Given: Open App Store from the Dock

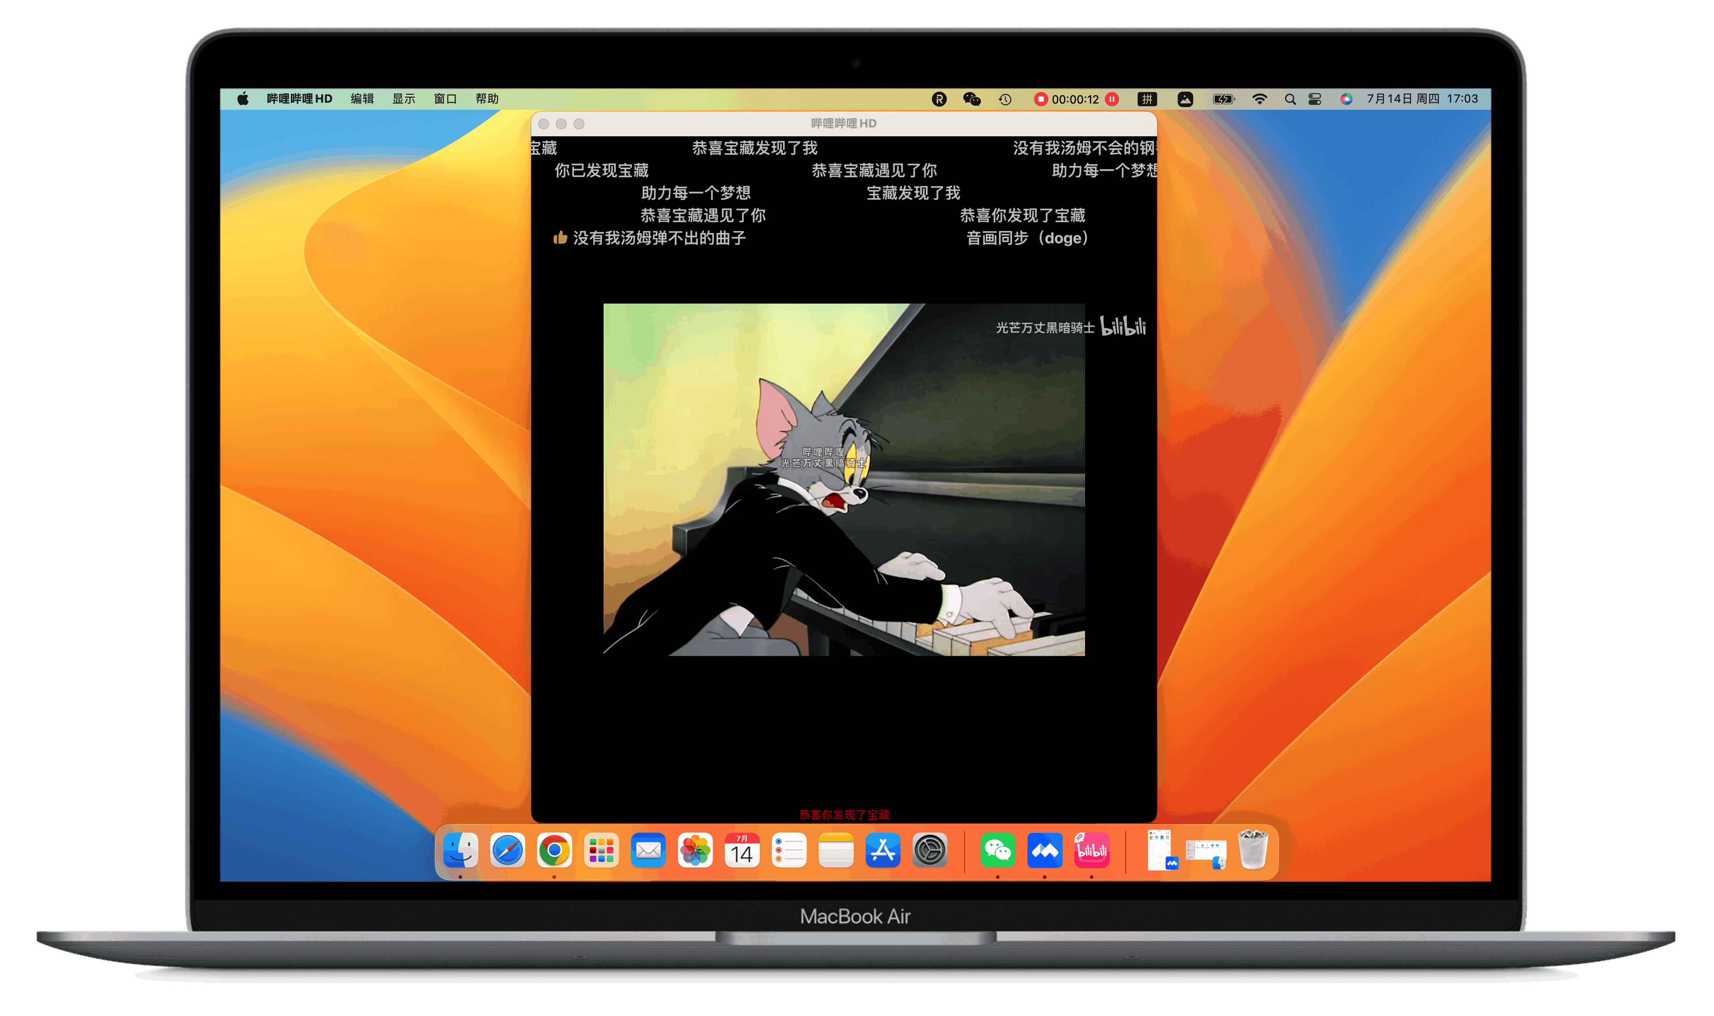Looking at the screenshot, I should coord(883,851).
